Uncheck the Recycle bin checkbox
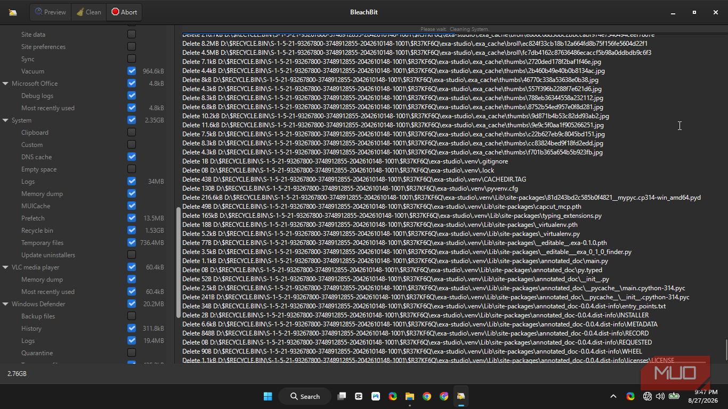The image size is (728, 409). 132,230
